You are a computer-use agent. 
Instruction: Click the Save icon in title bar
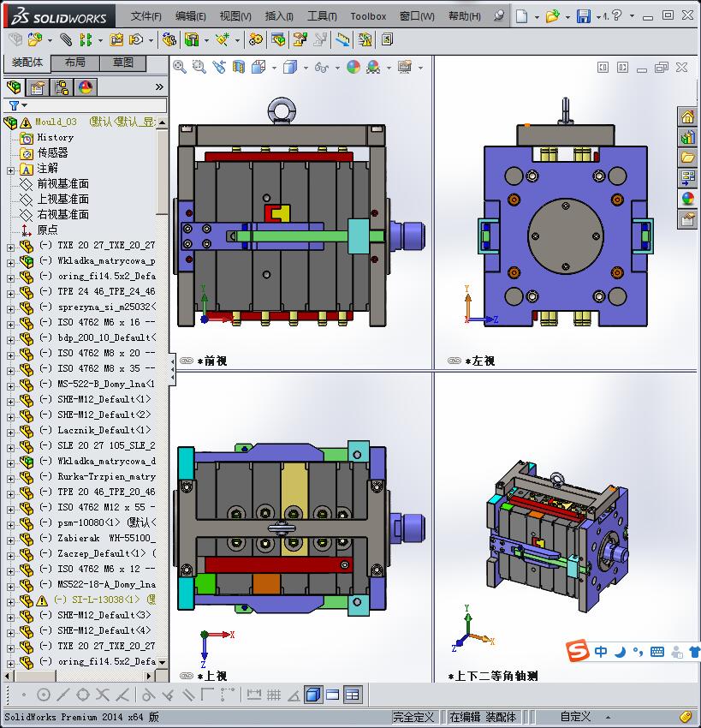pos(583,16)
